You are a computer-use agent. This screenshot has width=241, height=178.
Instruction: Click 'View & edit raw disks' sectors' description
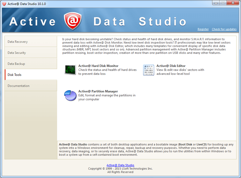(x=180, y=72)
